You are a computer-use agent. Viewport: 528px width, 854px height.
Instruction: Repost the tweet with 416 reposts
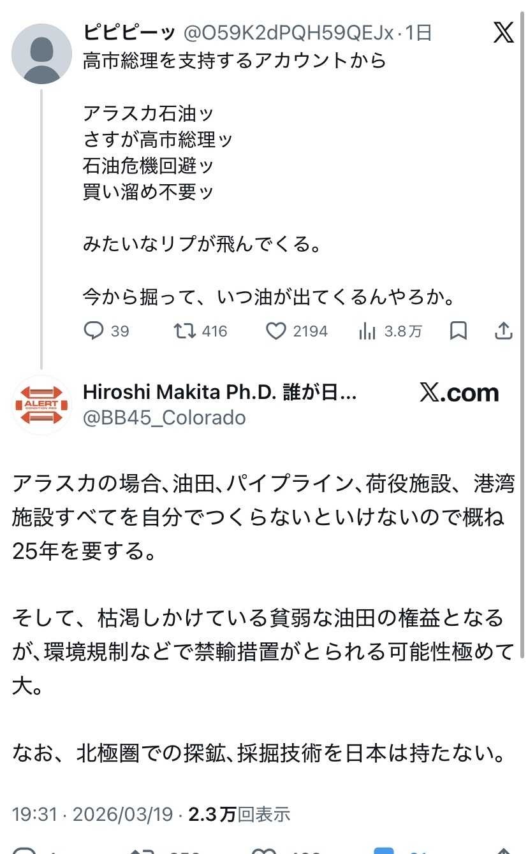click(x=185, y=331)
